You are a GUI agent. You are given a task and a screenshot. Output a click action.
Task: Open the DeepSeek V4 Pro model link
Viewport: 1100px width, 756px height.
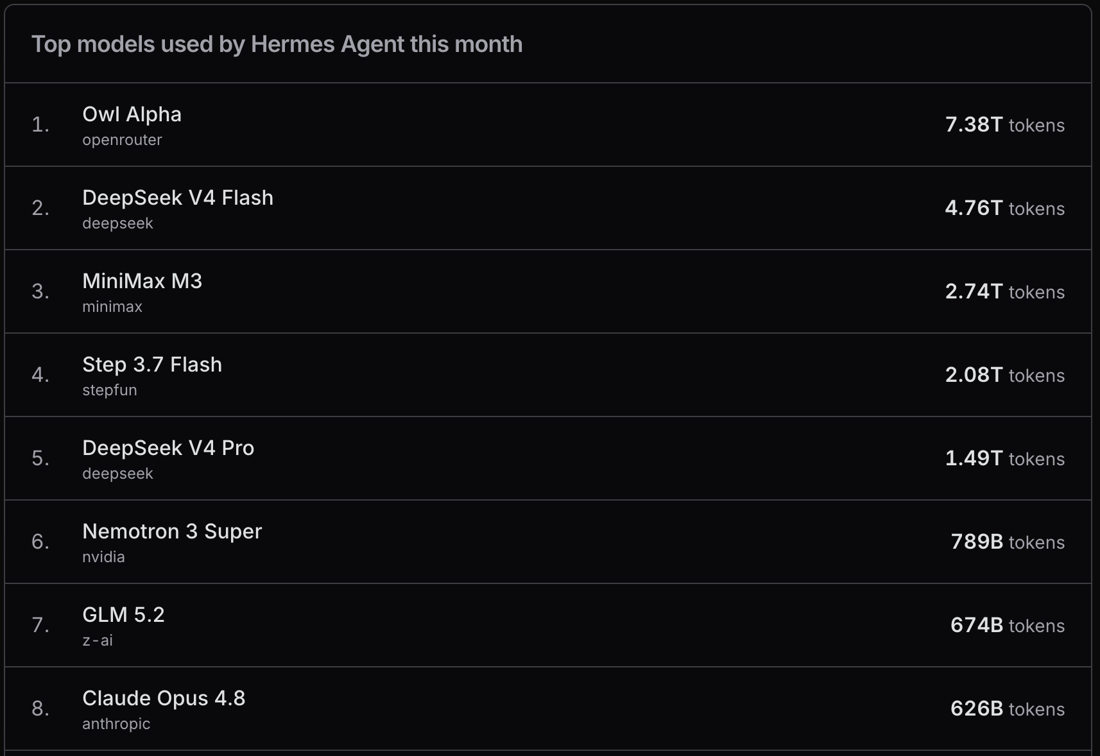(x=168, y=448)
